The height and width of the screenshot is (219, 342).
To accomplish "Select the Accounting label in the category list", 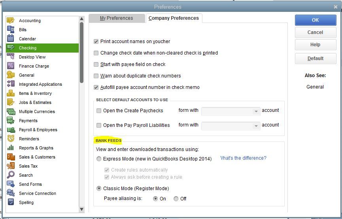I will tap(30, 21).
